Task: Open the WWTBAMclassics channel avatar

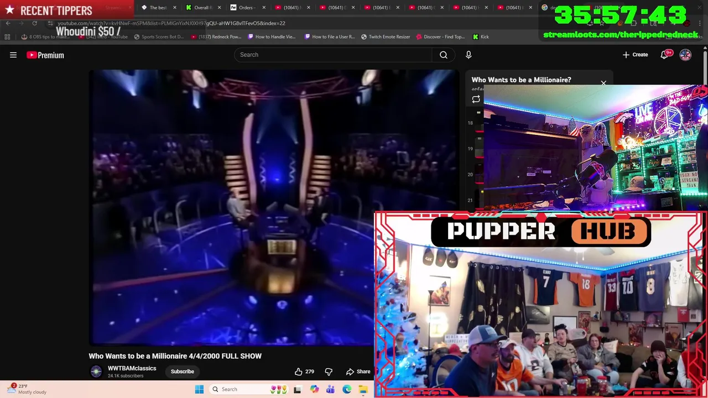Action: [96, 371]
